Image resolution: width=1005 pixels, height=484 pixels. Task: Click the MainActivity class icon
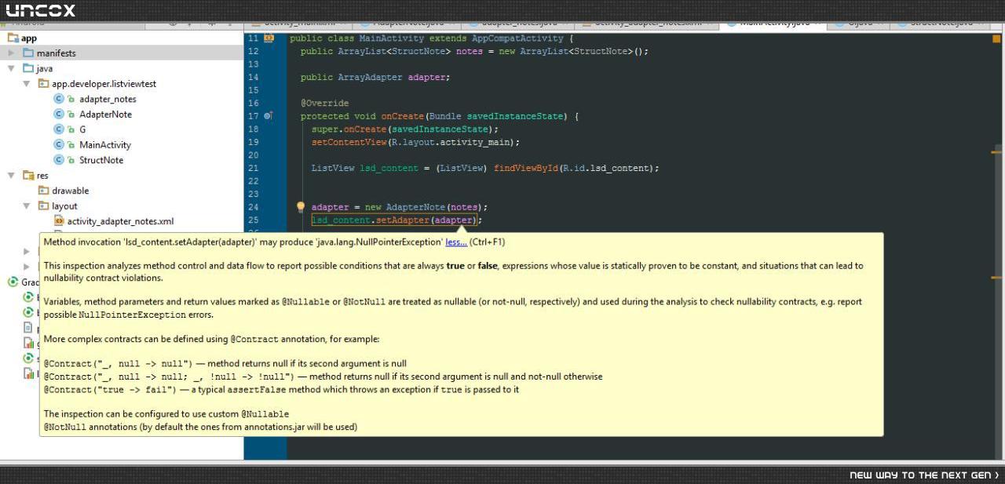[x=59, y=145]
